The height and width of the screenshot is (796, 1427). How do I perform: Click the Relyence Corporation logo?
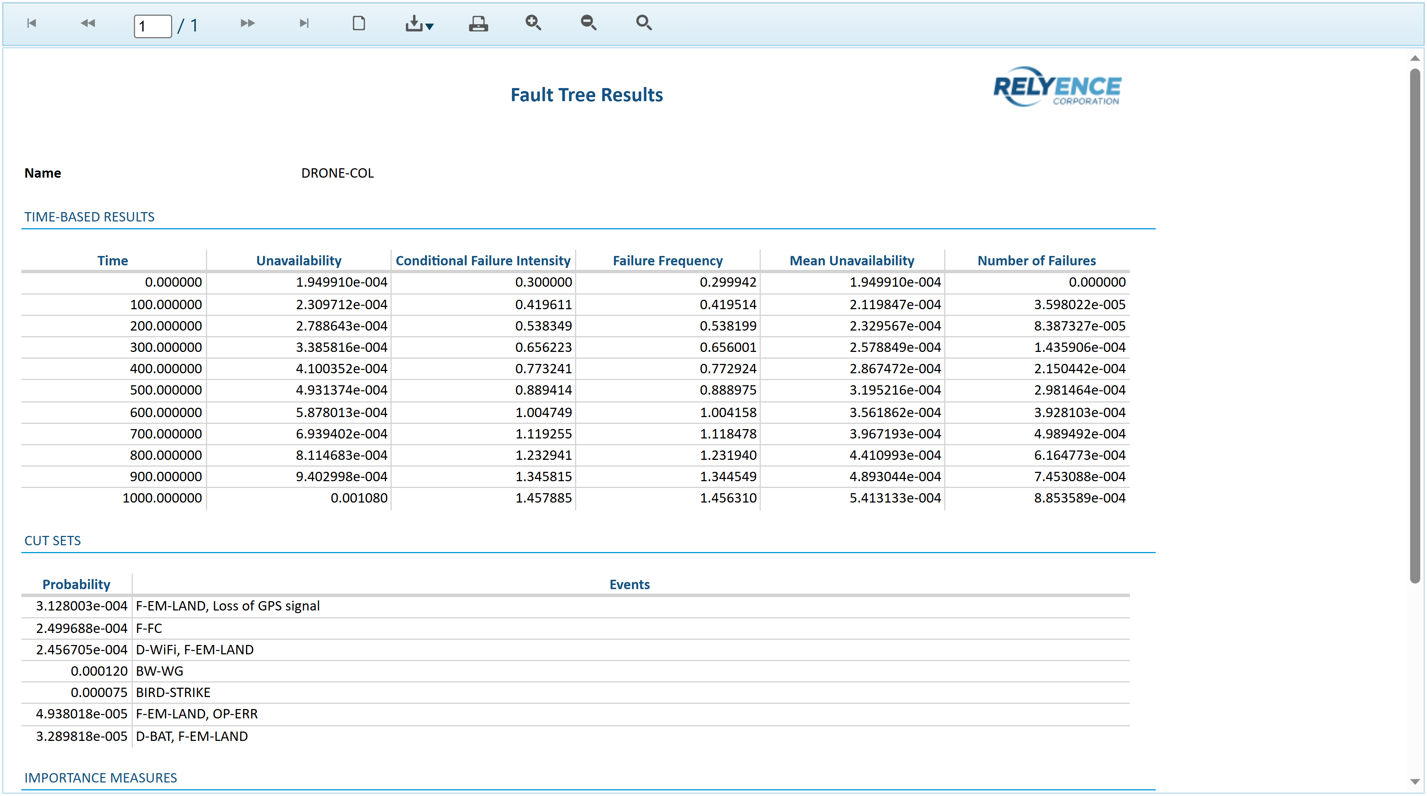(1056, 87)
